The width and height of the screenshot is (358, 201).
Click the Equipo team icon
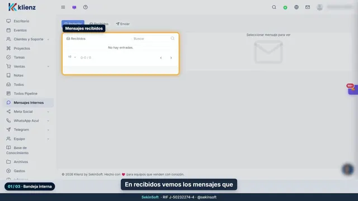click(8, 138)
